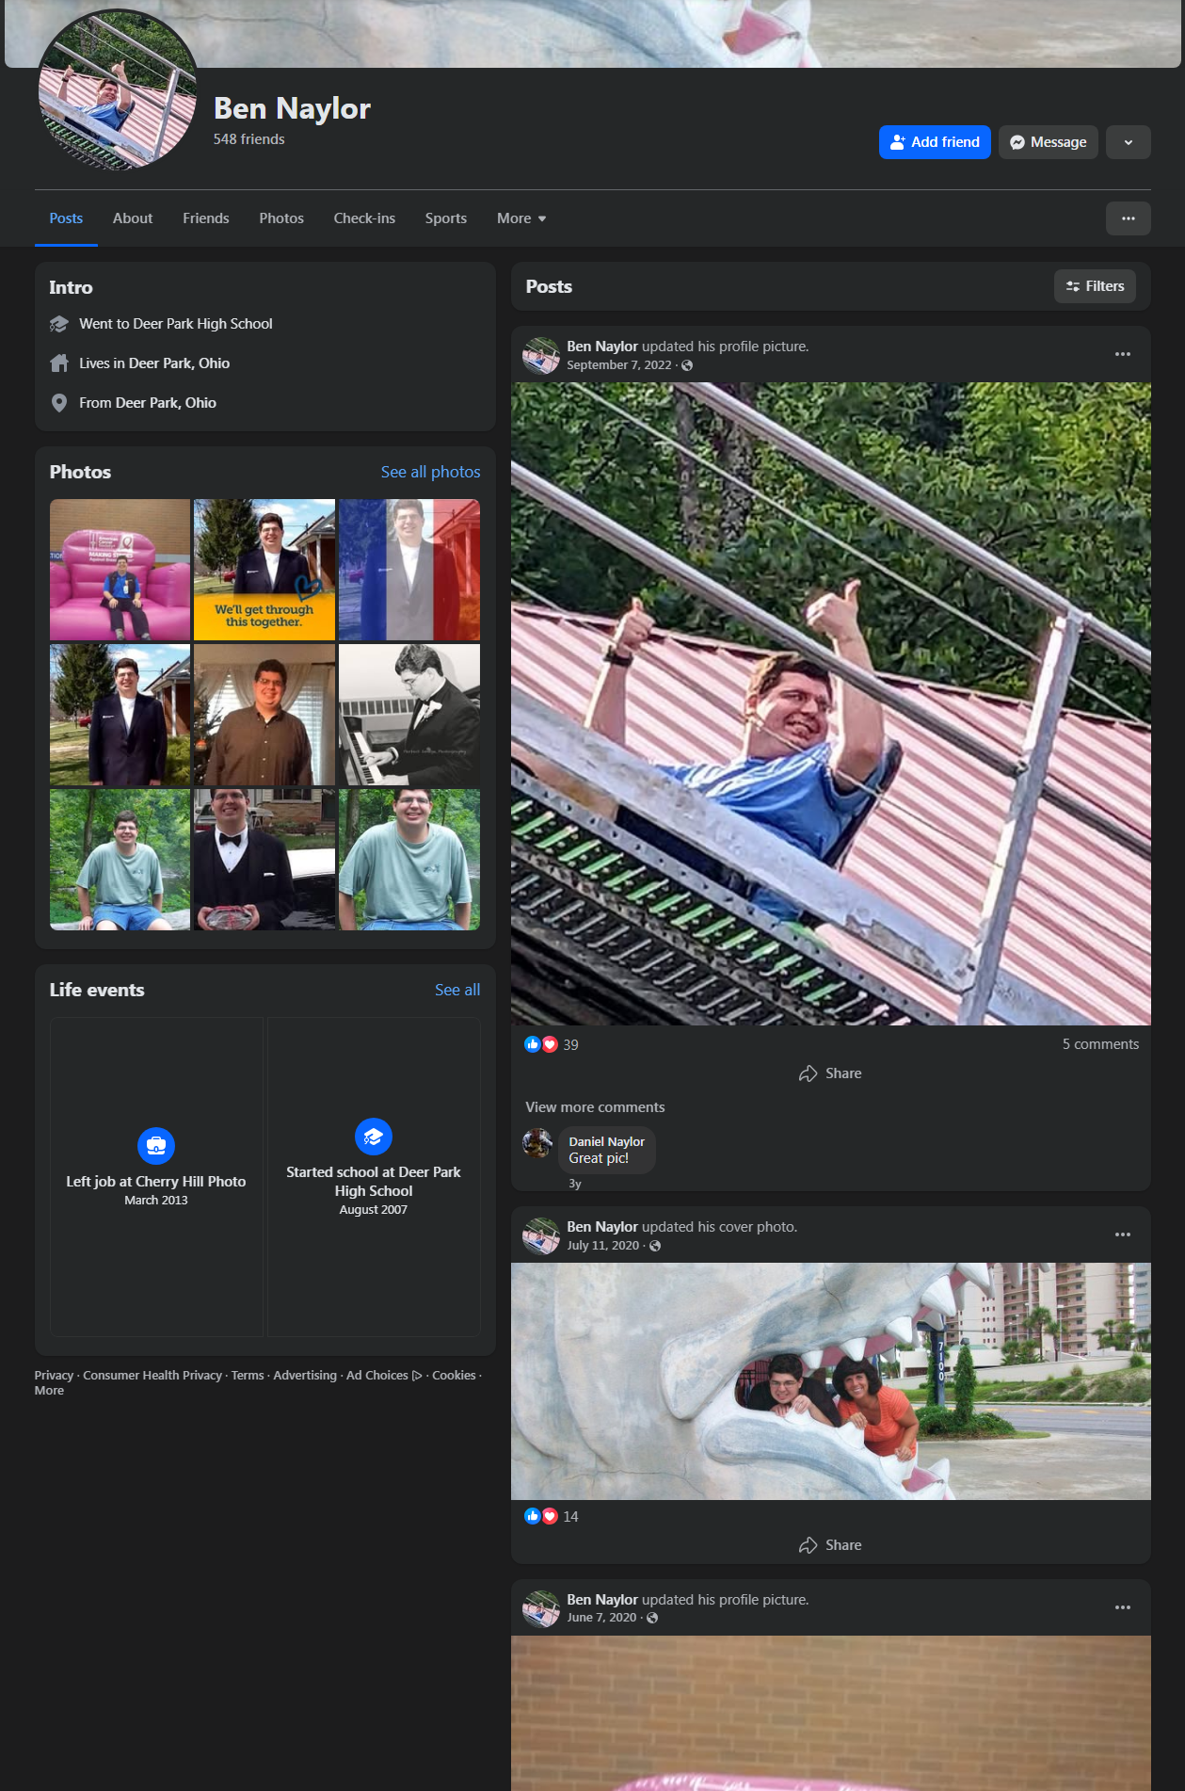Share the cover photo post

tap(830, 1545)
